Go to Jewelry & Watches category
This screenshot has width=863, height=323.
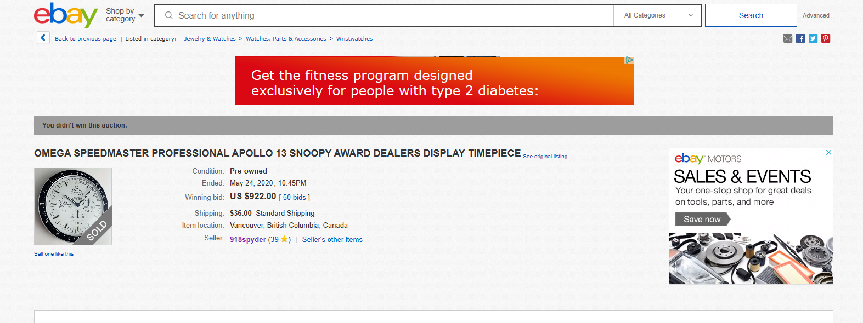(210, 39)
